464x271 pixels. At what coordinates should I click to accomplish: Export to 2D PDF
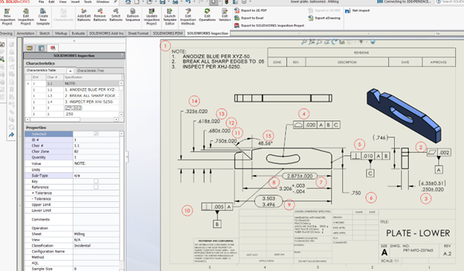coord(251,10)
